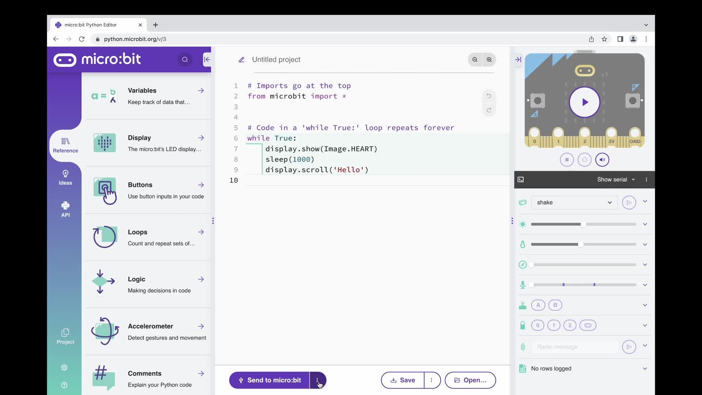This screenshot has height=395, width=702.
Task: Open the Show serial dropdown
Action: point(615,179)
